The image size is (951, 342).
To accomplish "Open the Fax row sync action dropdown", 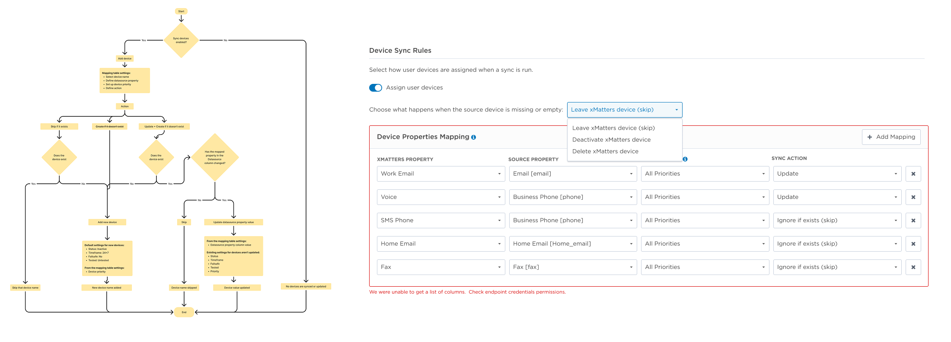I will coord(837,267).
